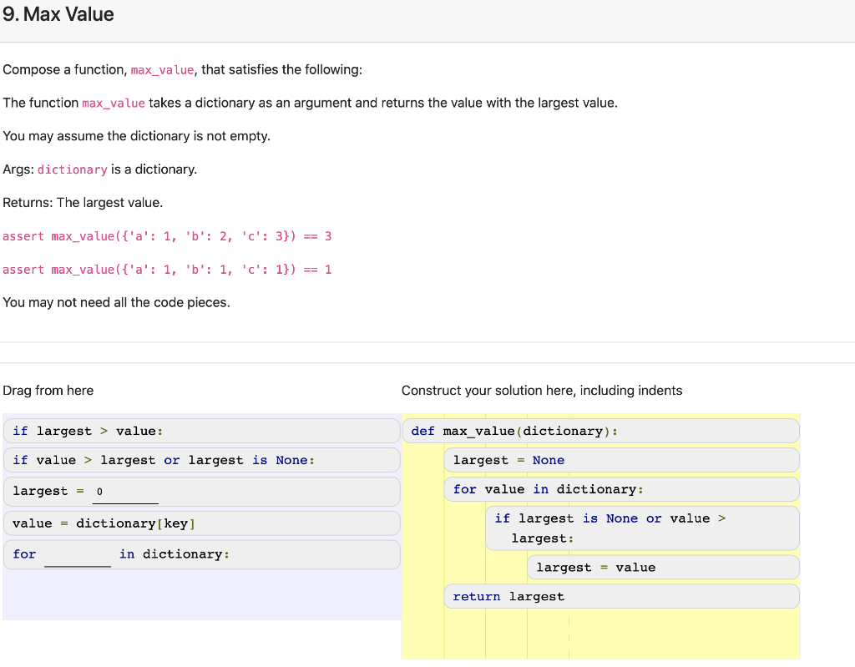Select the first assert statement text
The image size is (855, 667).
click(x=167, y=236)
